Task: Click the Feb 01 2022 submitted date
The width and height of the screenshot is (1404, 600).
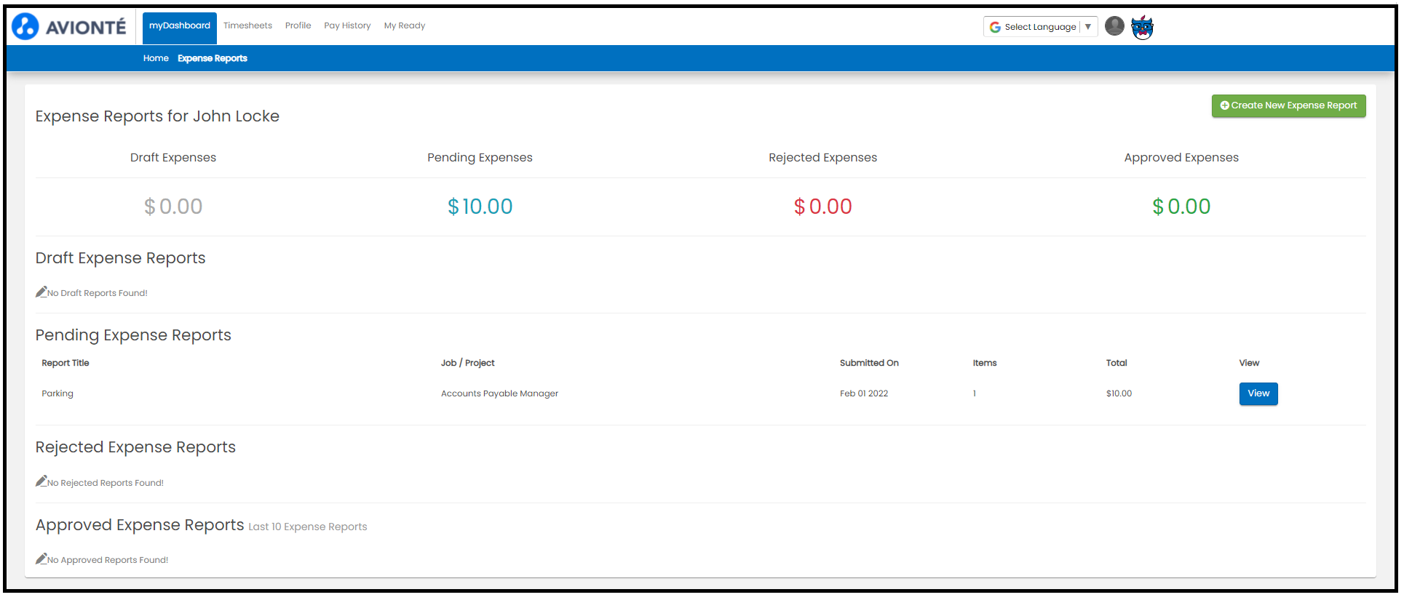Action: pyautogui.click(x=864, y=393)
